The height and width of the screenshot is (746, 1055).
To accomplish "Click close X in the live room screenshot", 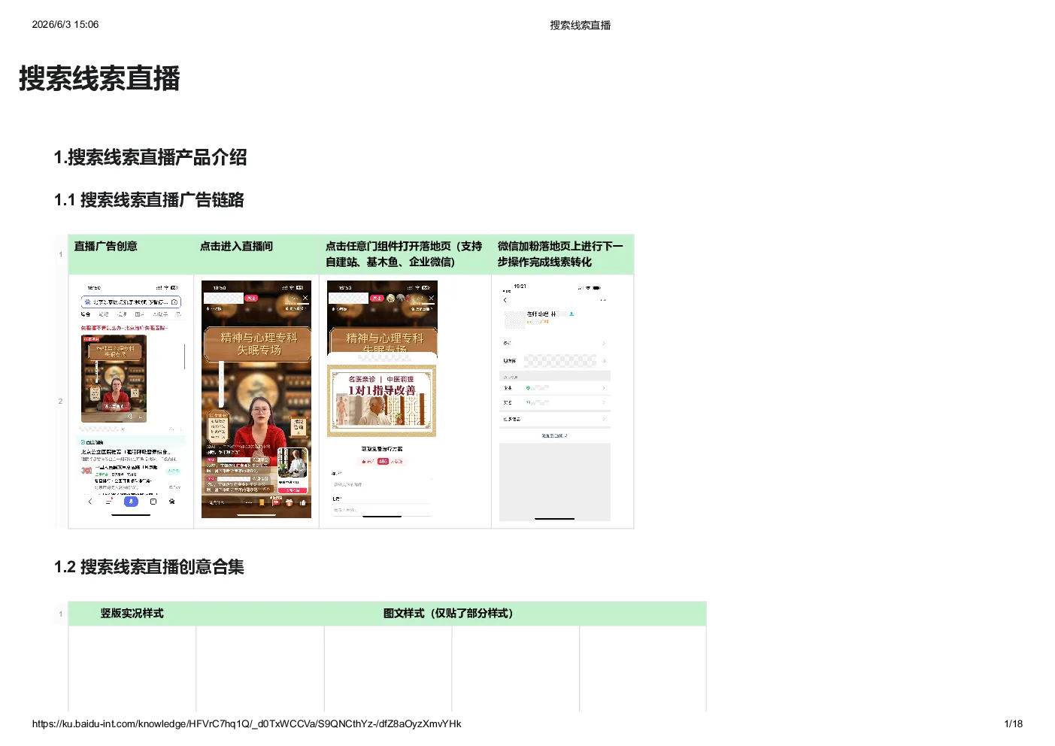I will pos(305,299).
